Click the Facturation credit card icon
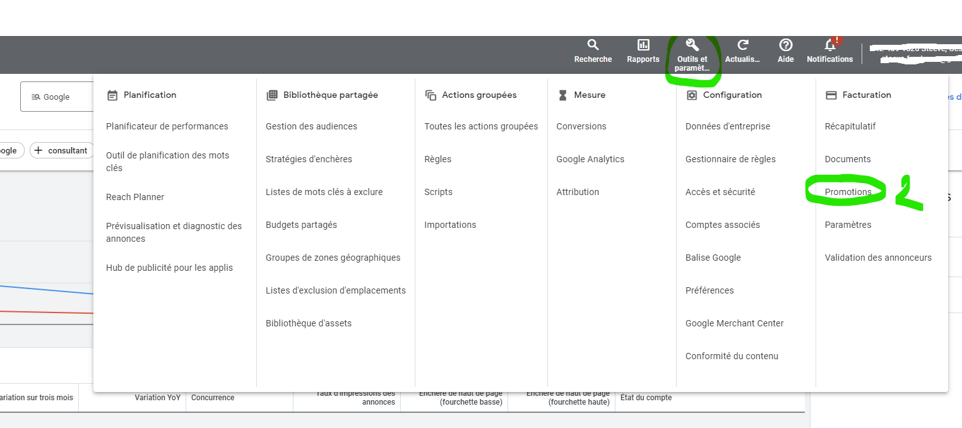 [x=831, y=95]
